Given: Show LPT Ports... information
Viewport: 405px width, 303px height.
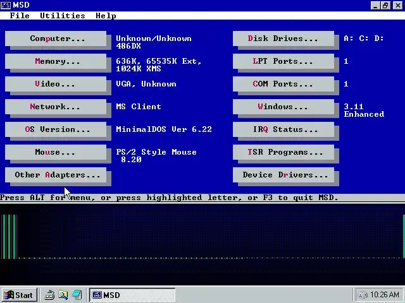Looking at the screenshot, I should (283, 61).
